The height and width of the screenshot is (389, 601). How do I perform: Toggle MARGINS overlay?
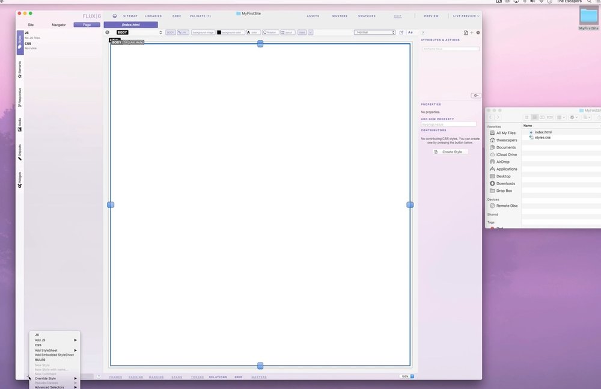156,377
